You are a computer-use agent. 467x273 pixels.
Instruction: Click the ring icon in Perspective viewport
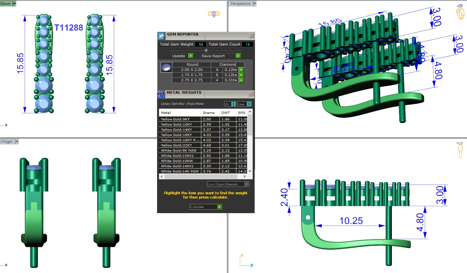click(460, 12)
